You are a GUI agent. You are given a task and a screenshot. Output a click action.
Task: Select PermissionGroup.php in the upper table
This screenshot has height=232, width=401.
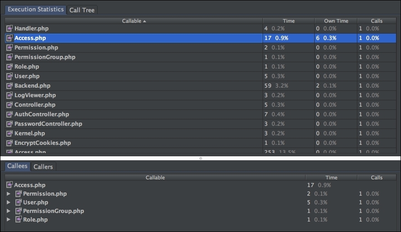pyautogui.click(x=45, y=57)
